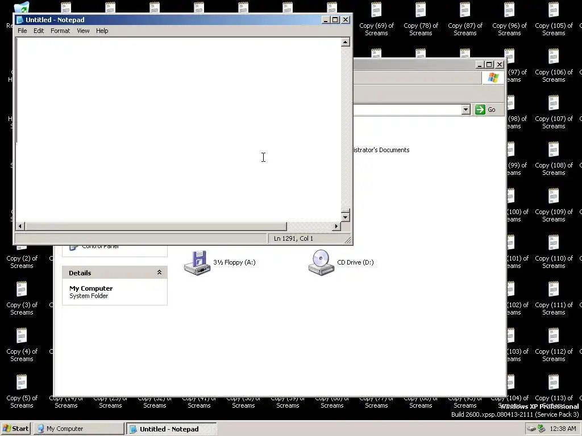The image size is (582, 436).
Task: Maximize the Notepad window
Action: pos(335,20)
